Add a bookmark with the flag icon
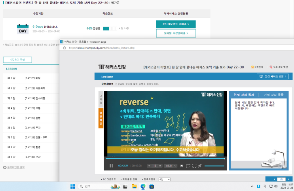 point(182,166)
